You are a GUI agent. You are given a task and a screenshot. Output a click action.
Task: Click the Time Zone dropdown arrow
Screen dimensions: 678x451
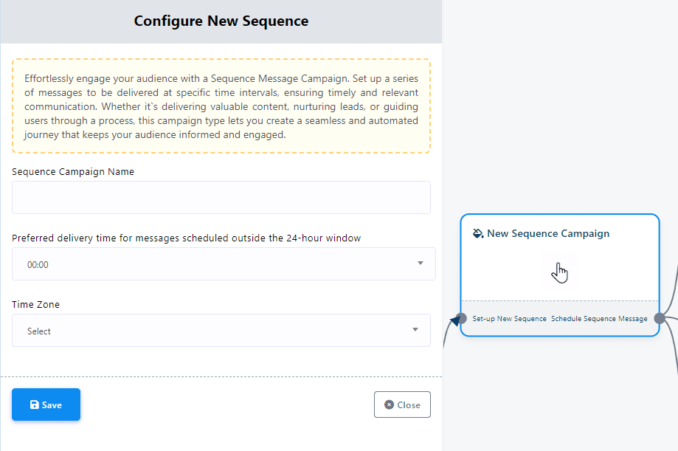[x=415, y=330]
